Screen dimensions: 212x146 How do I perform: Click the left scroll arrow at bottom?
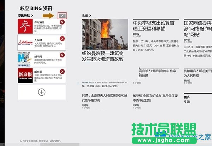(4, 145)
